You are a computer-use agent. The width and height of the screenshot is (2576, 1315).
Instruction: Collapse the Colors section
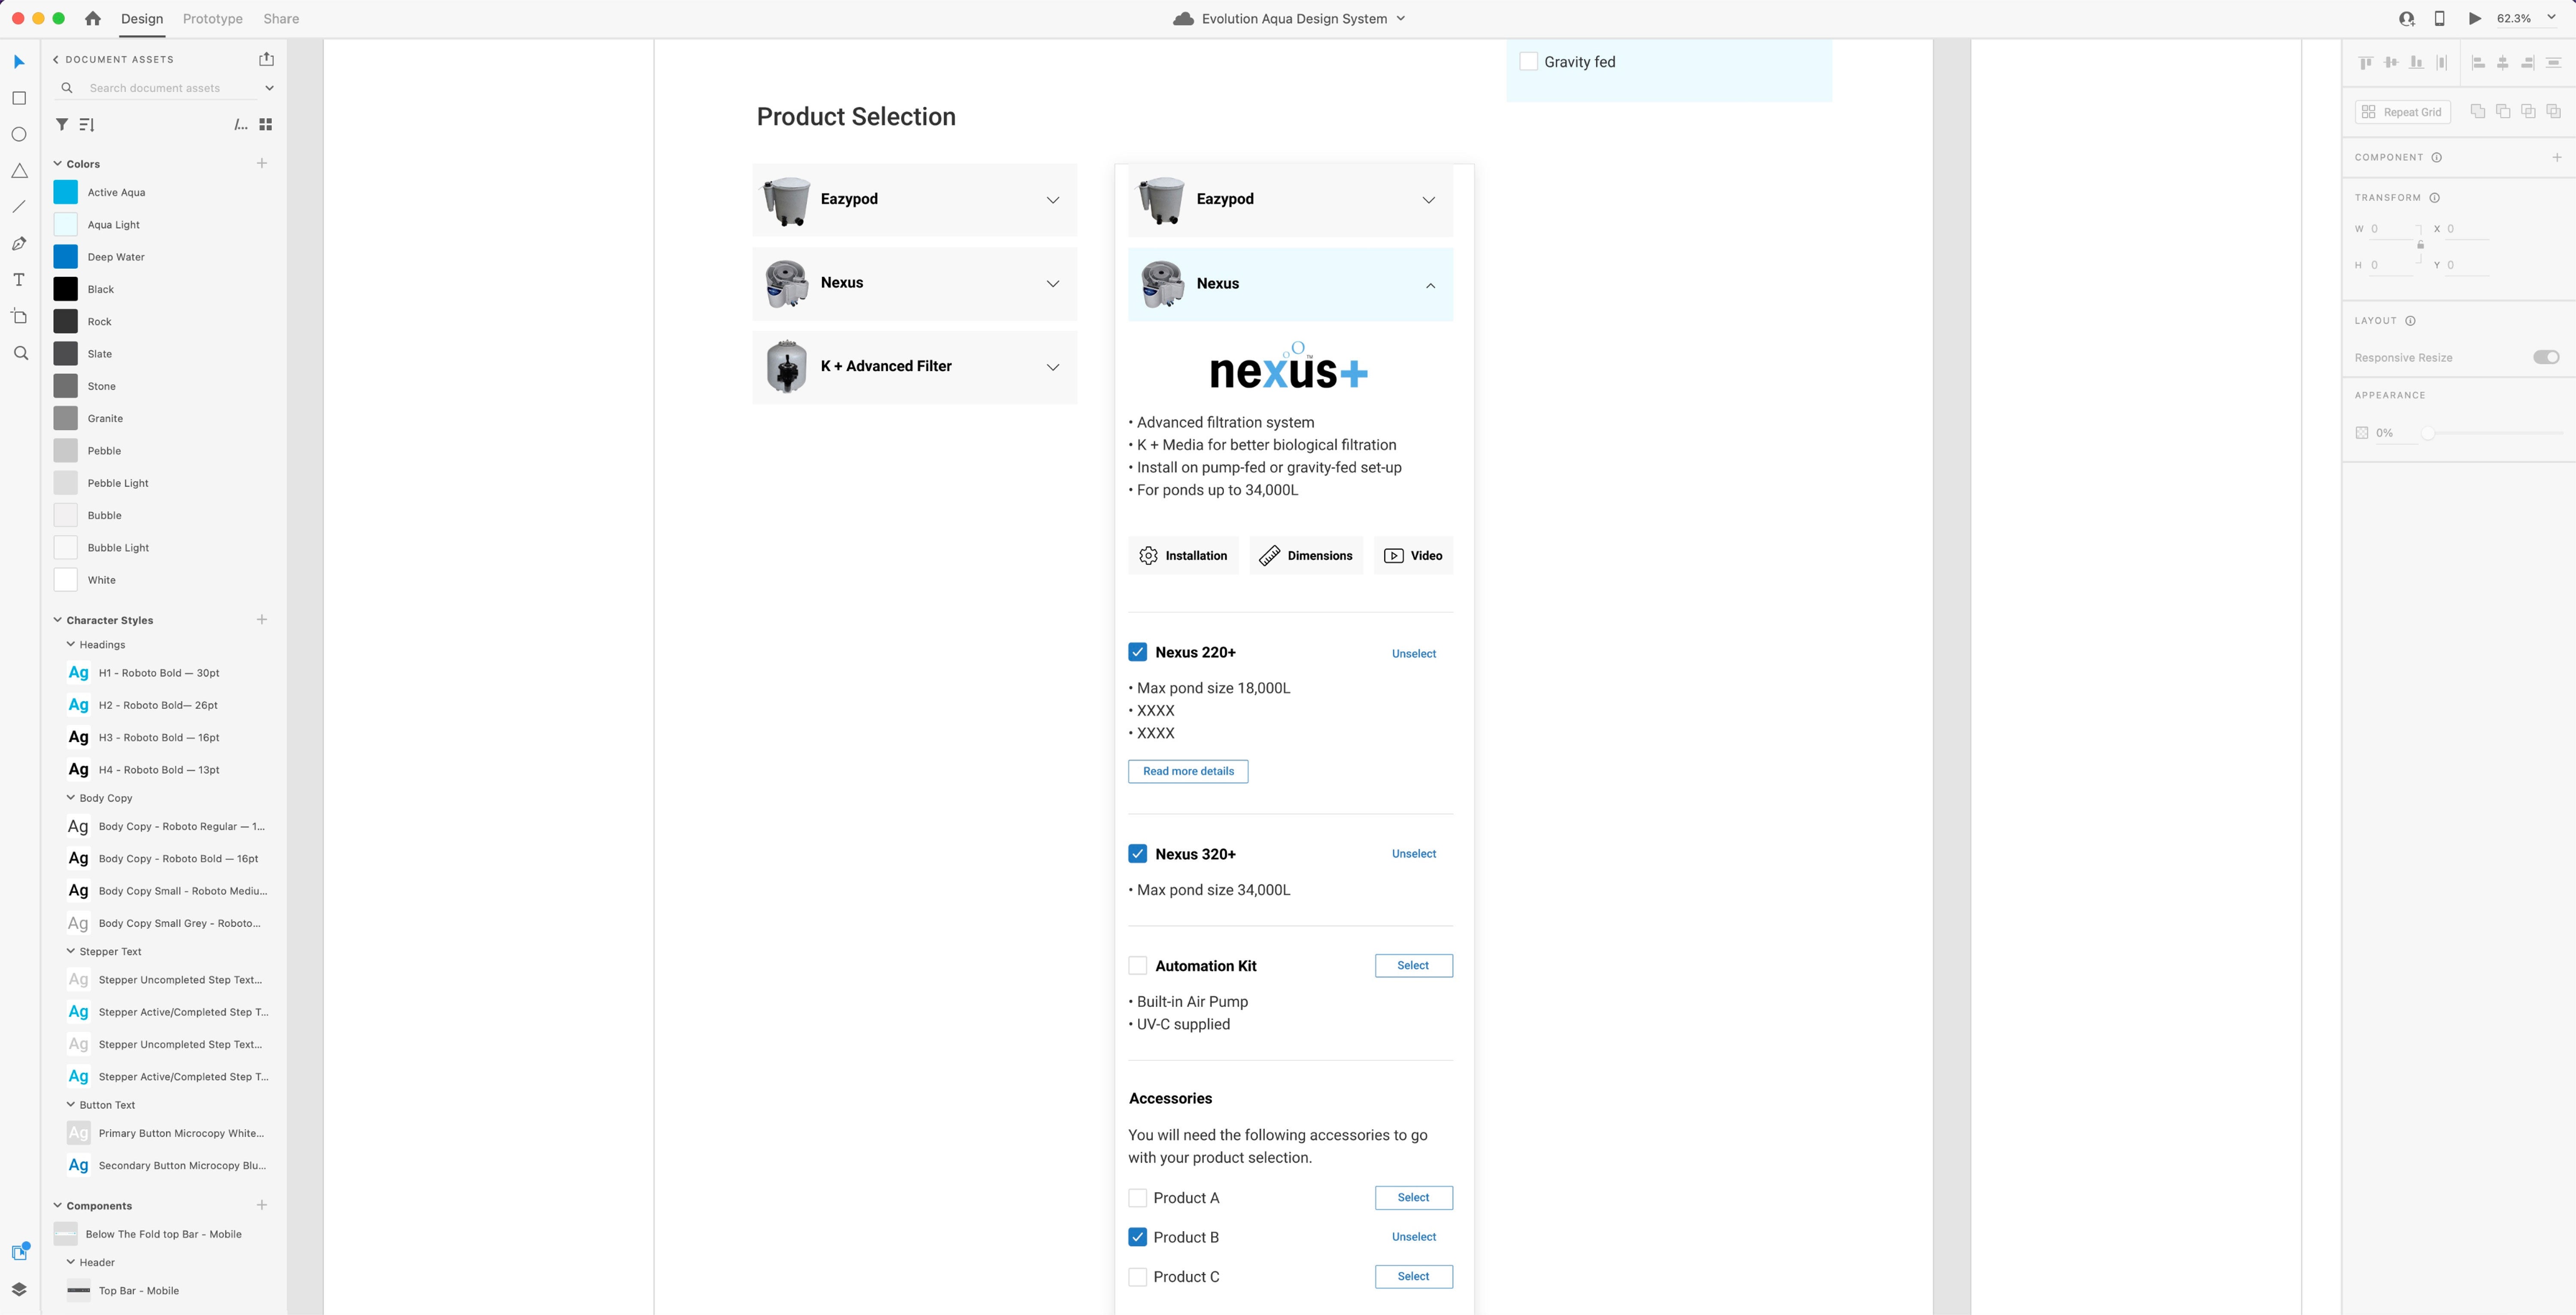[x=58, y=164]
